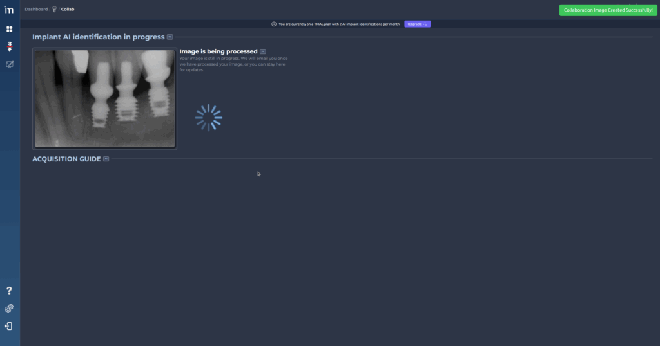Open the Dashboard grid icon in the sidebar
660x346 pixels.
click(x=10, y=29)
